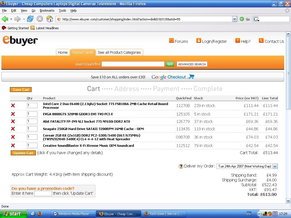The height and width of the screenshot is (218, 291).
Task: Open the back button history dropdown arrow
Action: pos(11,19)
